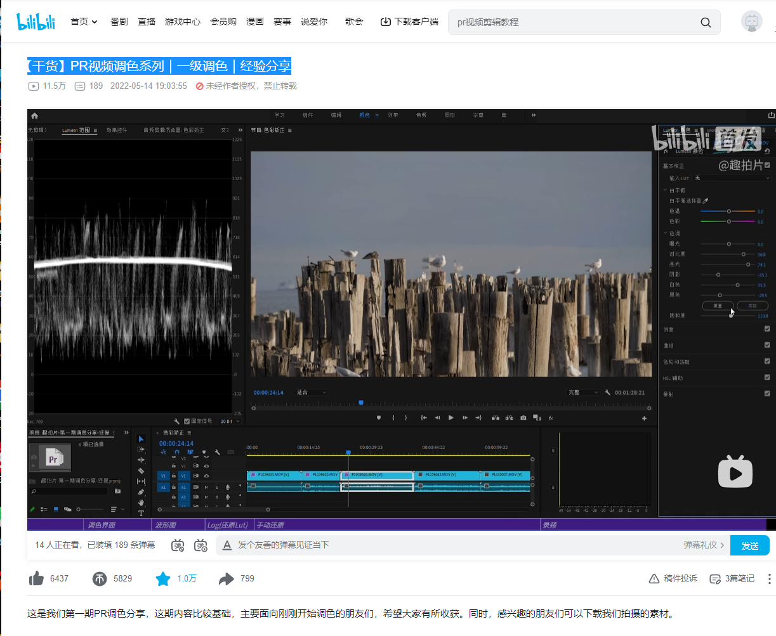Image resolution: width=776 pixels, height=636 pixels.
Task: Toggle the 晕影 section checkbox
Action: tap(767, 393)
